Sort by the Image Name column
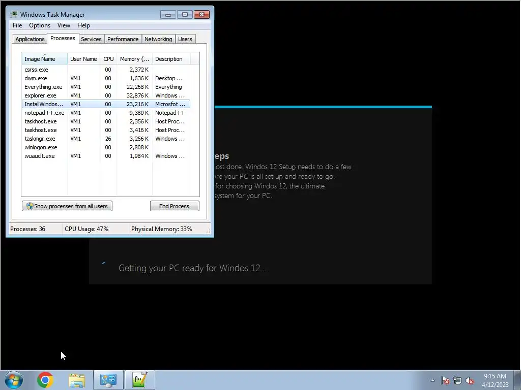 point(45,59)
